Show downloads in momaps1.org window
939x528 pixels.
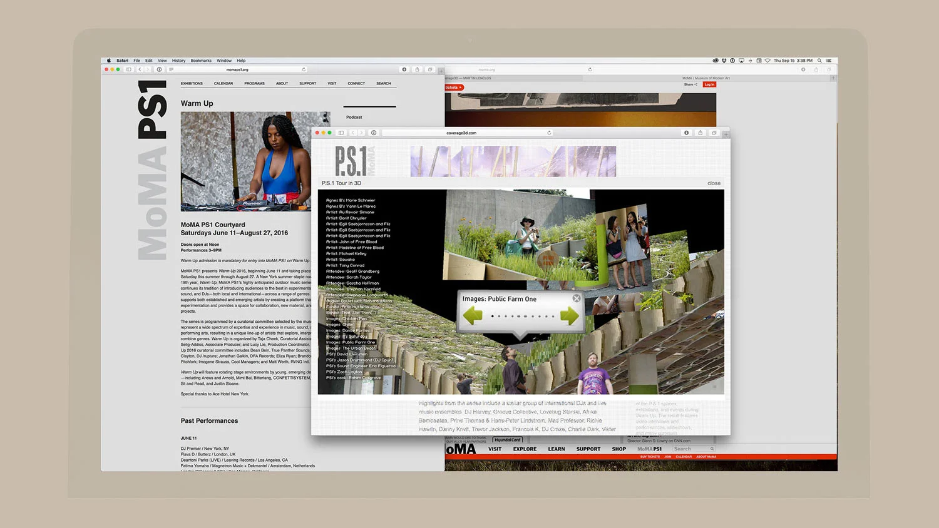pos(404,69)
